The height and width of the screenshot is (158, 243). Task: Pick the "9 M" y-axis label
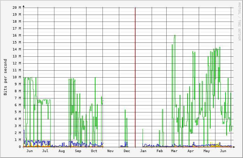[18, 84]
